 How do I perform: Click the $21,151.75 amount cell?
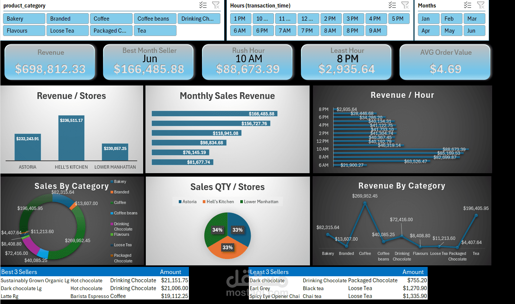pos(174,280)
